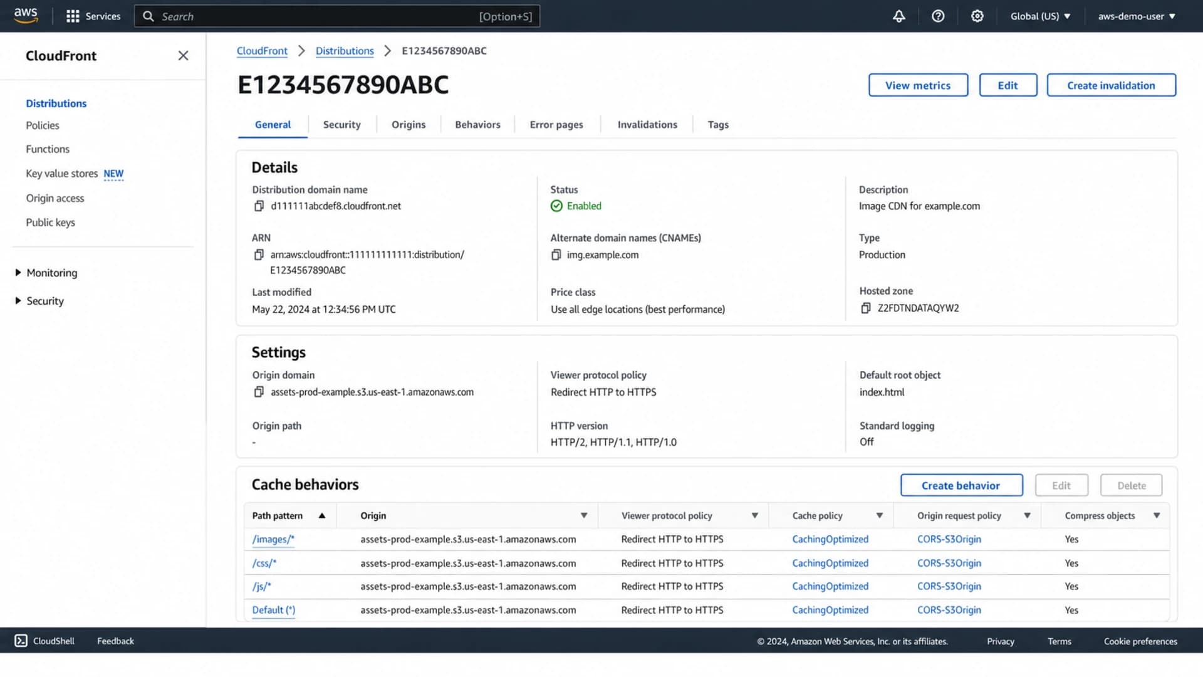
Task: Open the Compress objects column dropdown
Action: (x=1157, y=516)
